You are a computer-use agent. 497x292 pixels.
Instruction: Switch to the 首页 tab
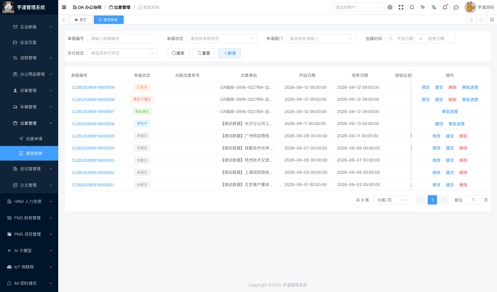pos(81,20)
